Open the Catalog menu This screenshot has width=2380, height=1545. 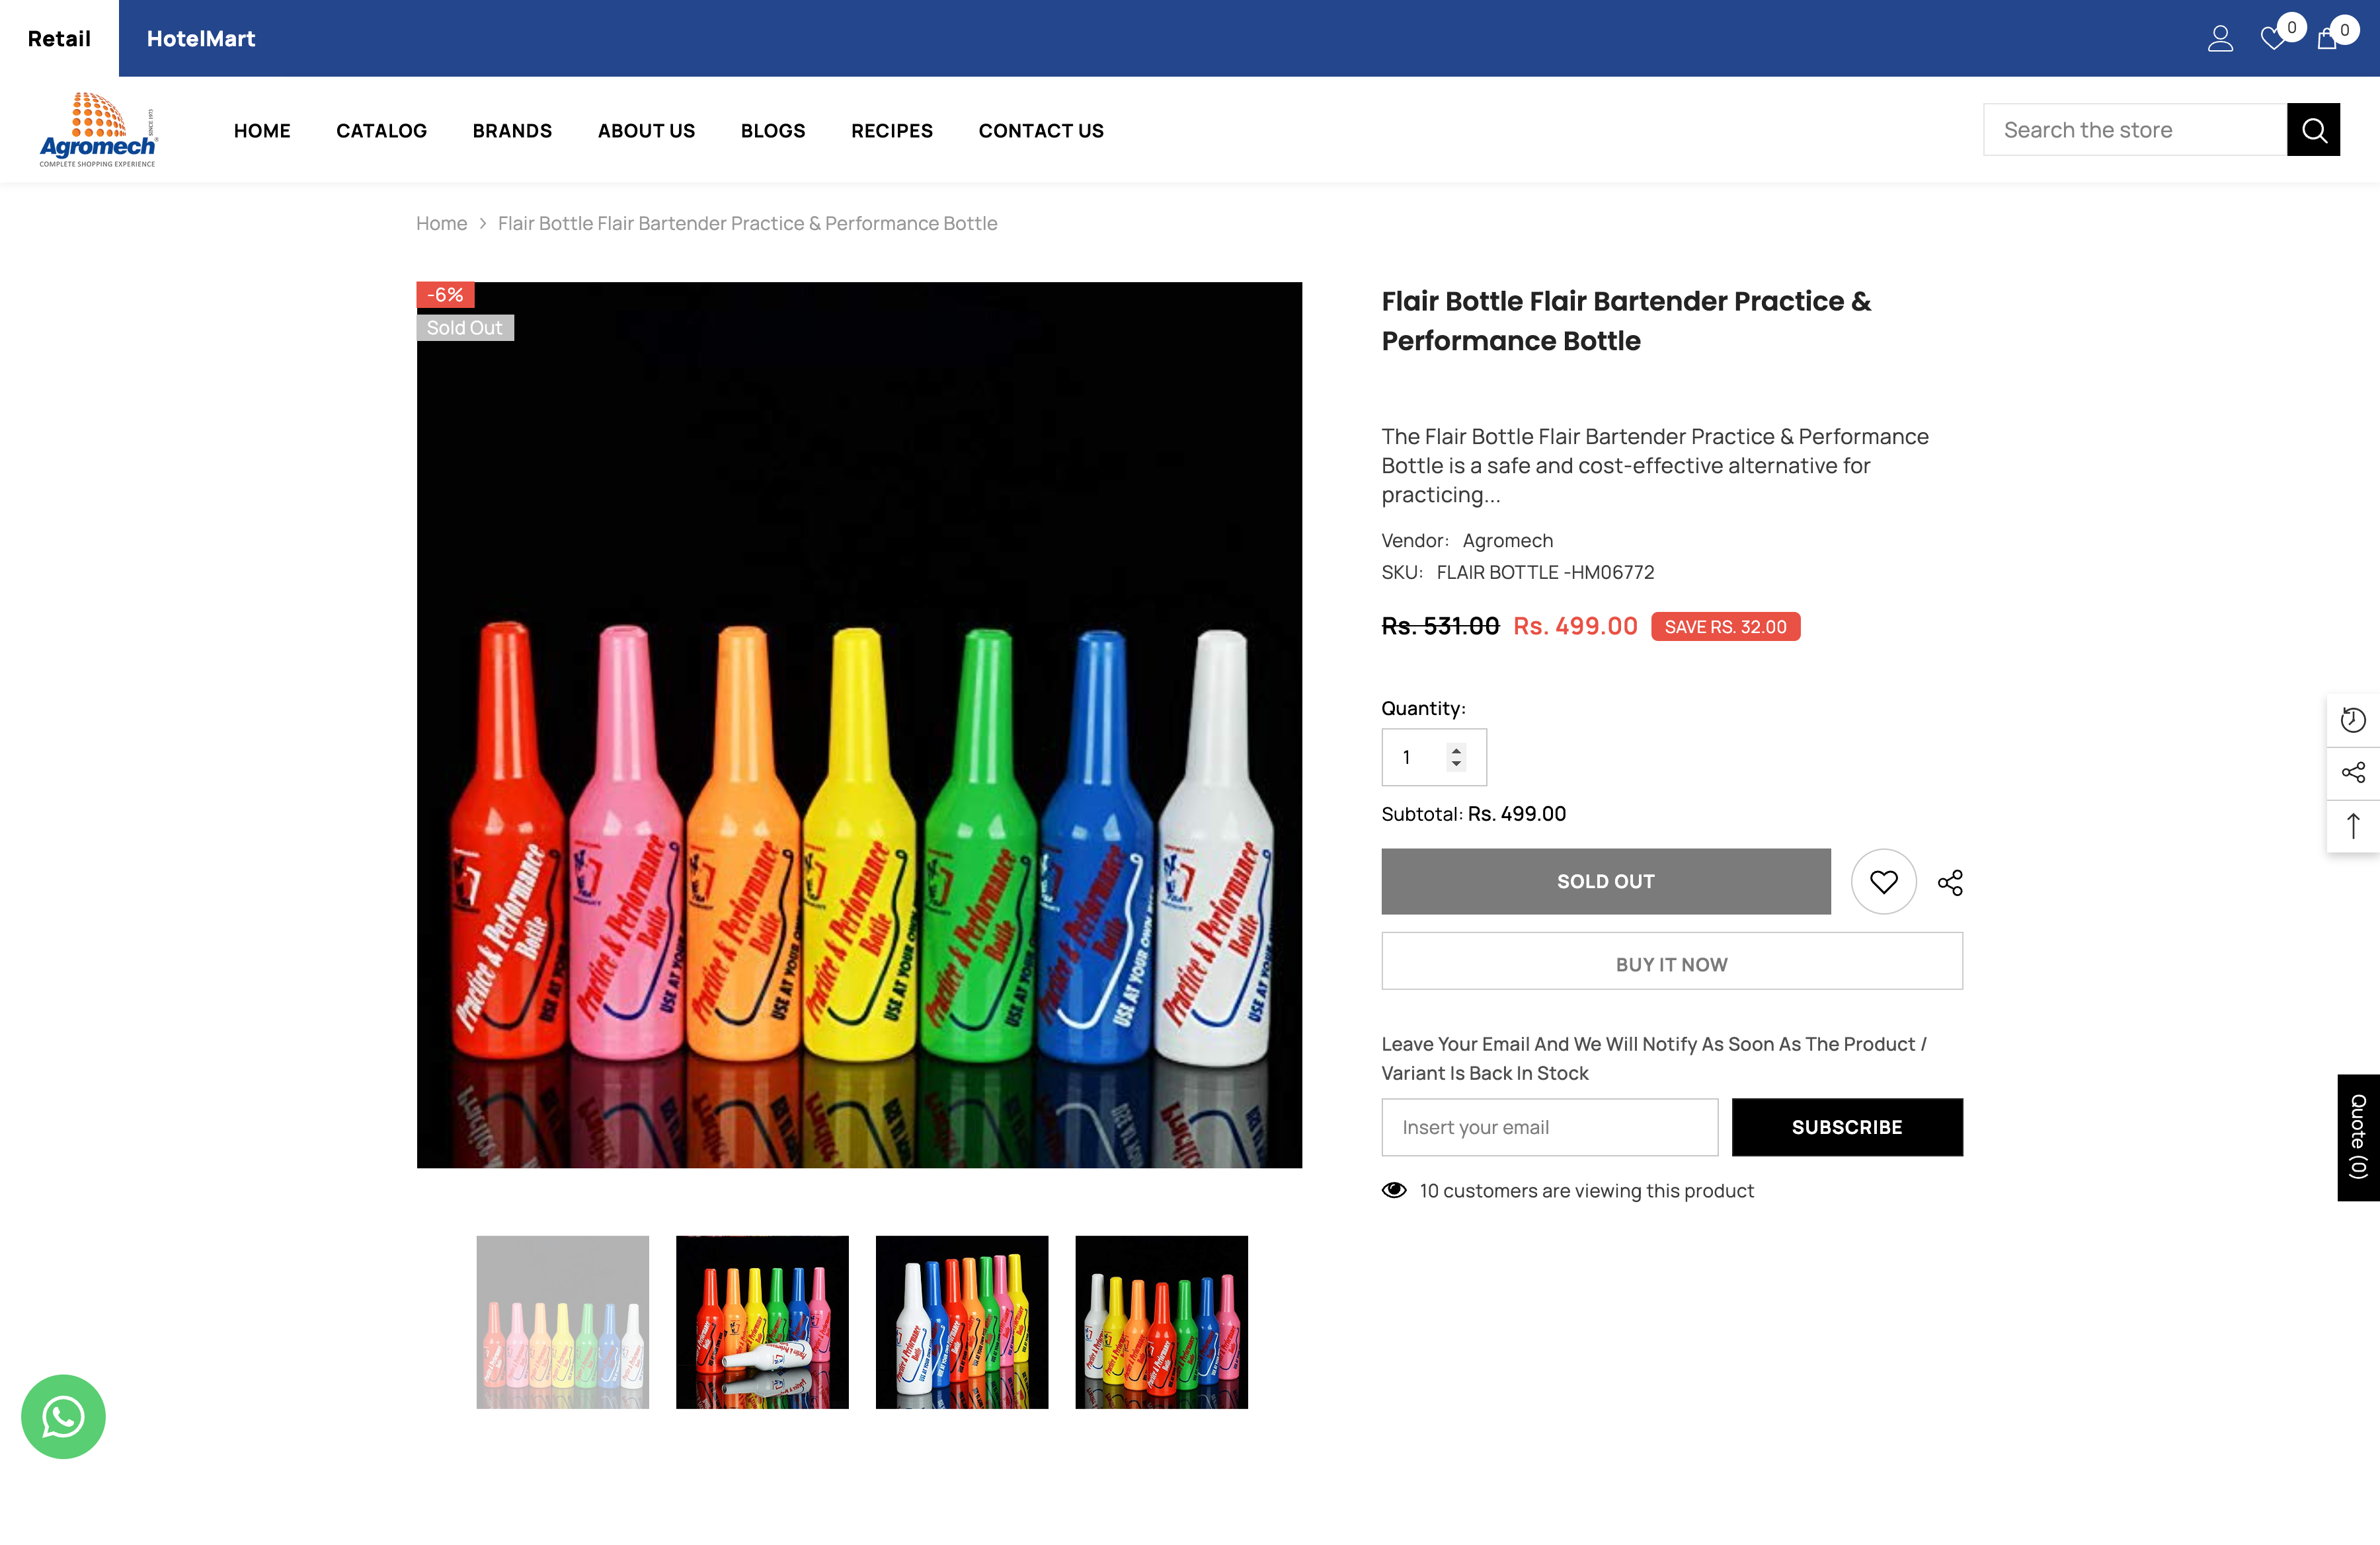click(x=381, y=131)
